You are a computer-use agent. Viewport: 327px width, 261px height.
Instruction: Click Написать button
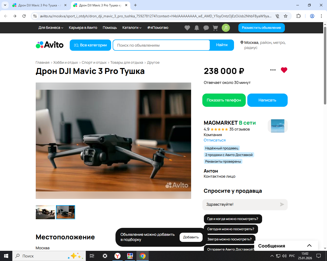(267, 100)
